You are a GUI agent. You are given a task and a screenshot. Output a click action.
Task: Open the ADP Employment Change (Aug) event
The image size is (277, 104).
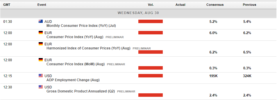click(x=73, y=80)
